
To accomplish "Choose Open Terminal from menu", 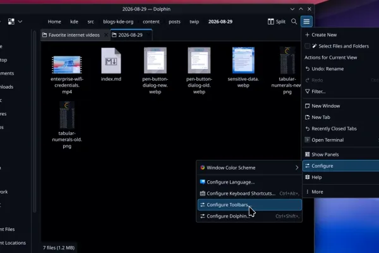I will (341, 140).
